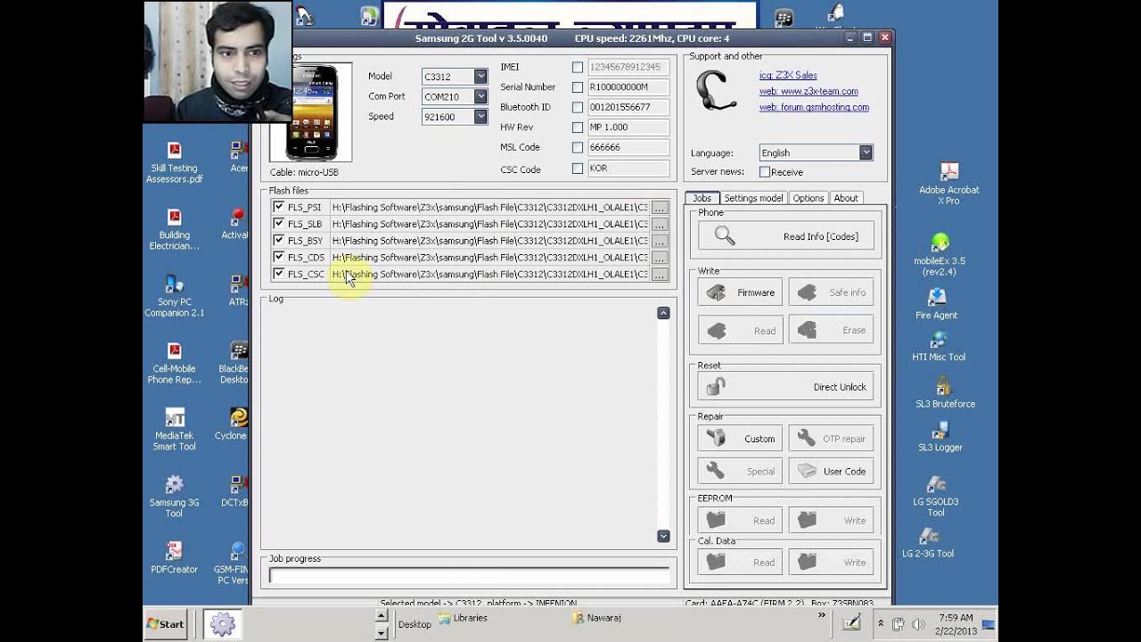The image size is (1141, 642).
Task: Click the phone model picture
Action: [x=311, y=112]
